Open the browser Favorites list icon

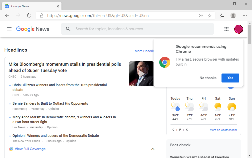[x=222, y=15]
